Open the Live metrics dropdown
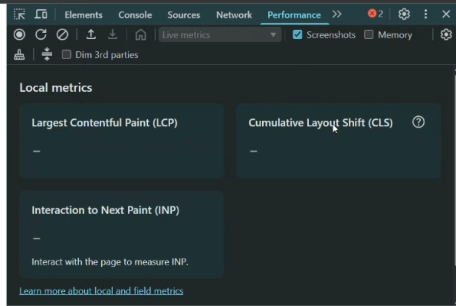Screen dimensions: 456x306 pyautogui.click(x=220, y=35)
